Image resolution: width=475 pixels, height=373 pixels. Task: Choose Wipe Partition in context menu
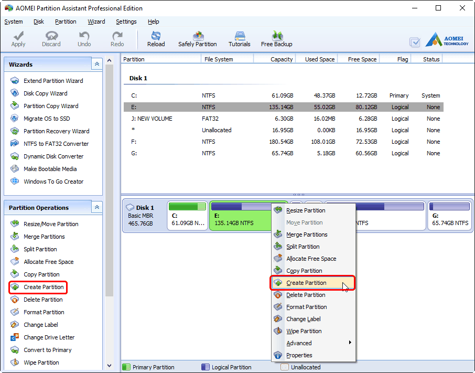click(x=313, y=331)
